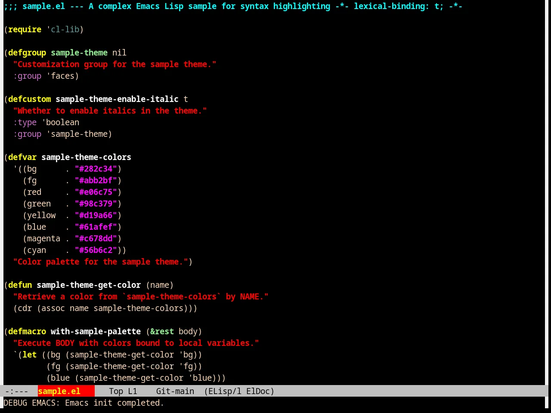
Task: Click the 'cl-lib symbol
Action: (x=63, y=29)
